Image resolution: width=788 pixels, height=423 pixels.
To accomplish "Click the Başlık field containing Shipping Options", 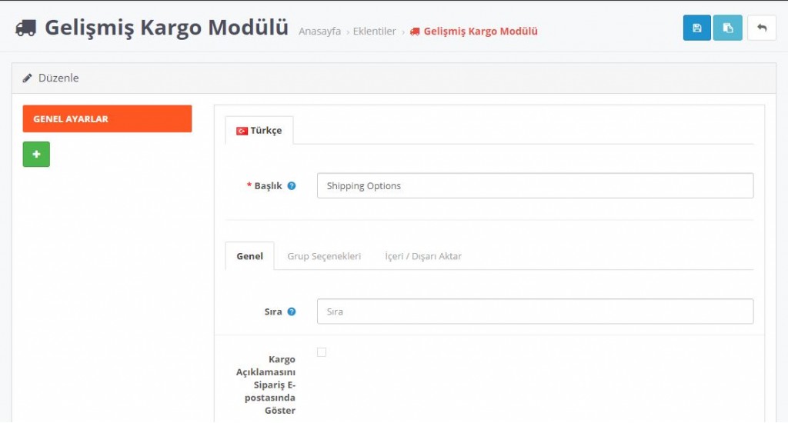I will tap(535, 185).
